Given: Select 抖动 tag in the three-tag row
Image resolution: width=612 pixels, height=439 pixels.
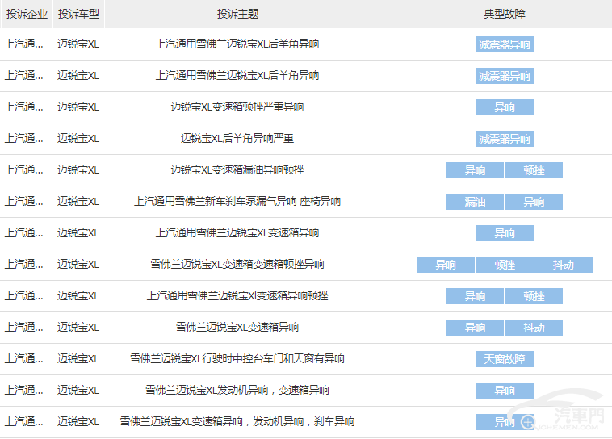Looking at the screenshot, I should tap(563, 265).
